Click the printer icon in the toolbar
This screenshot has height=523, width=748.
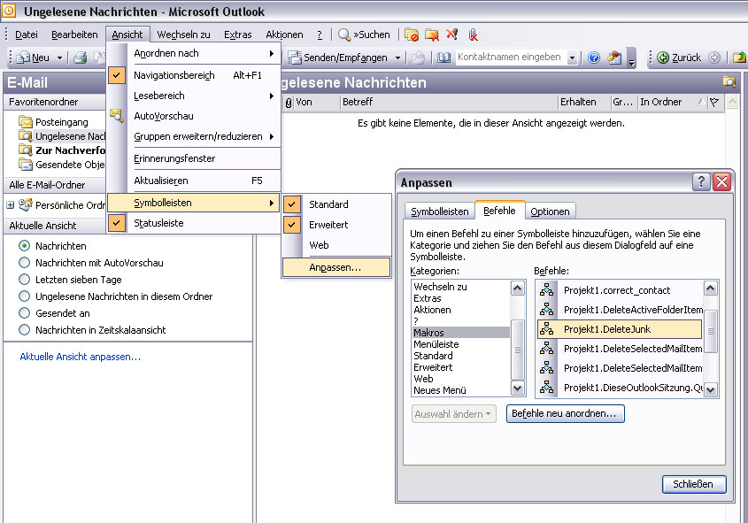[x=81, y=58]
